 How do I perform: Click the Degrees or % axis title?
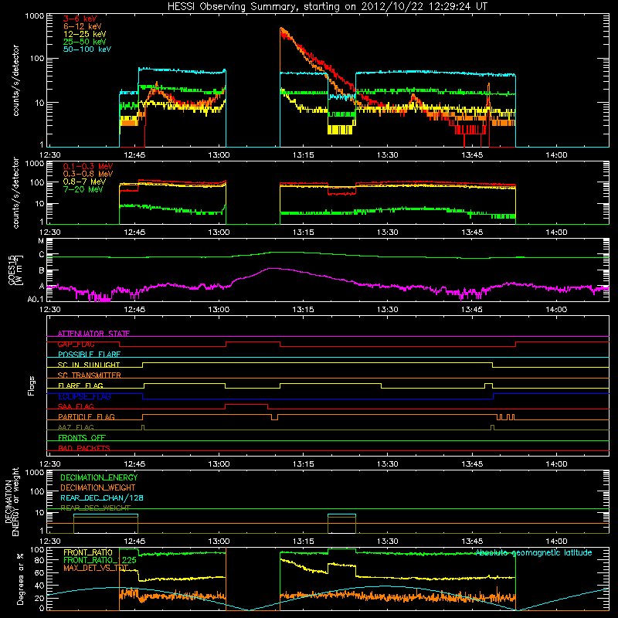click(x=20, y=579)
